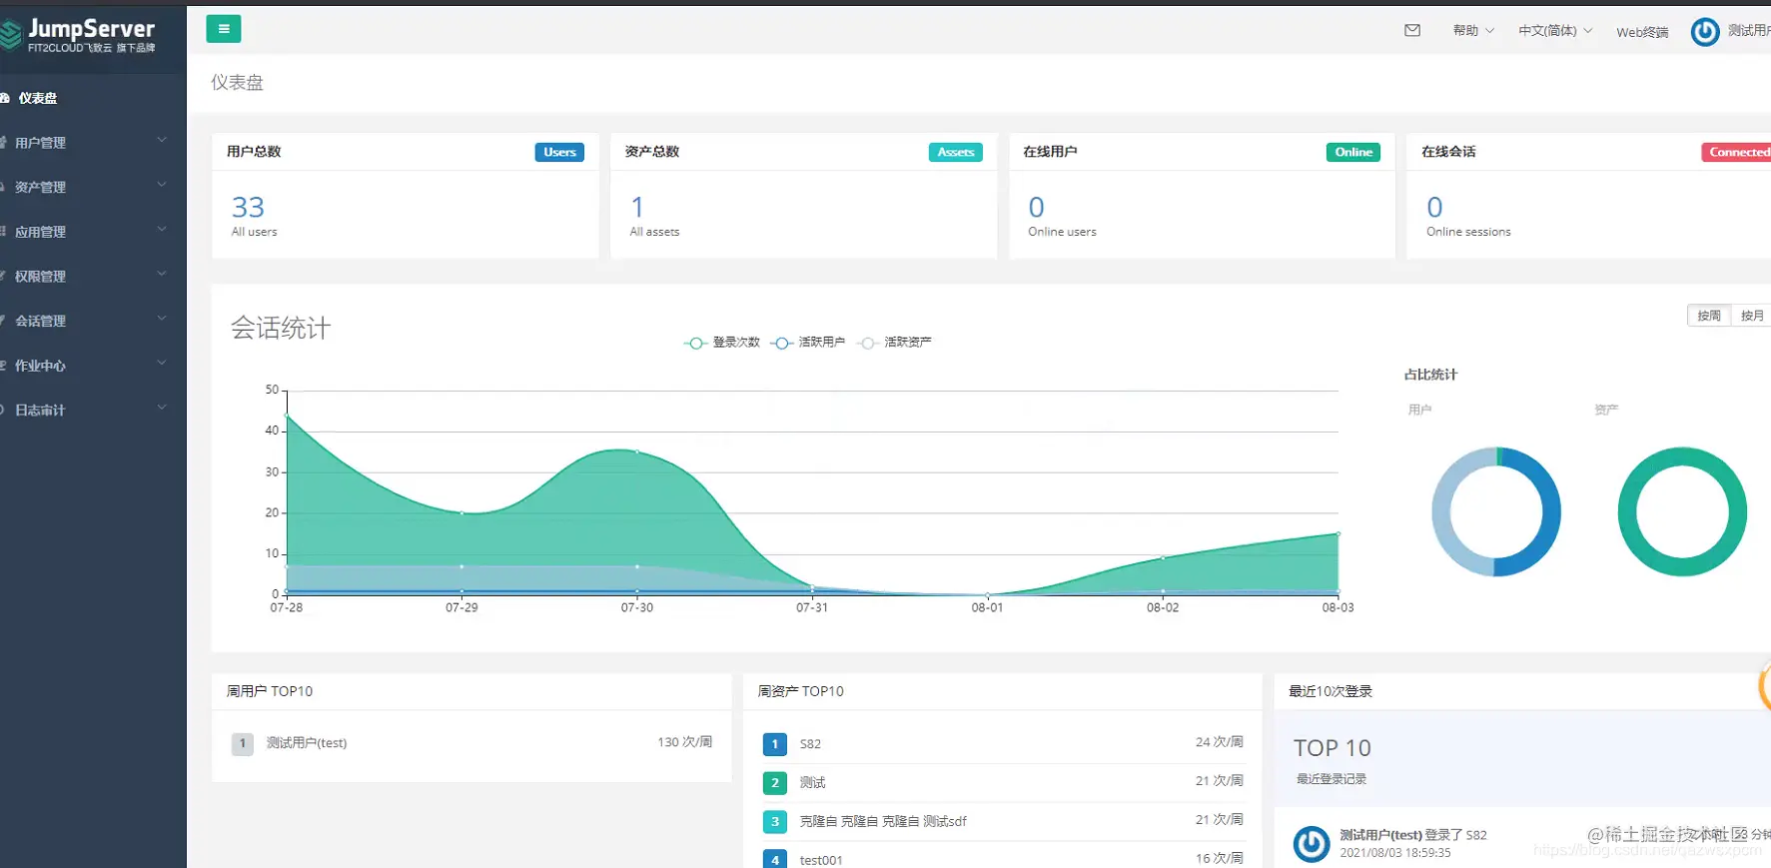Image resolution: width=1771 pixels, height=868 pixels.
Task: Expand the 会话管理 sidebar menu
Action: pos(93,321)
